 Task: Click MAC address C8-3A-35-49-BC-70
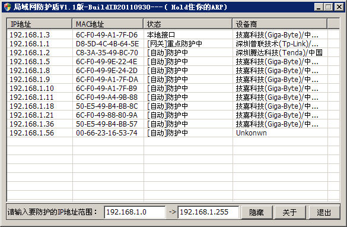click(x=107, y=52)
